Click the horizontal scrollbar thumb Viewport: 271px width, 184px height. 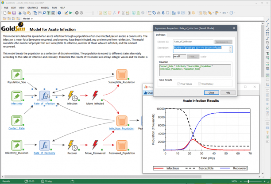[103, 177]
